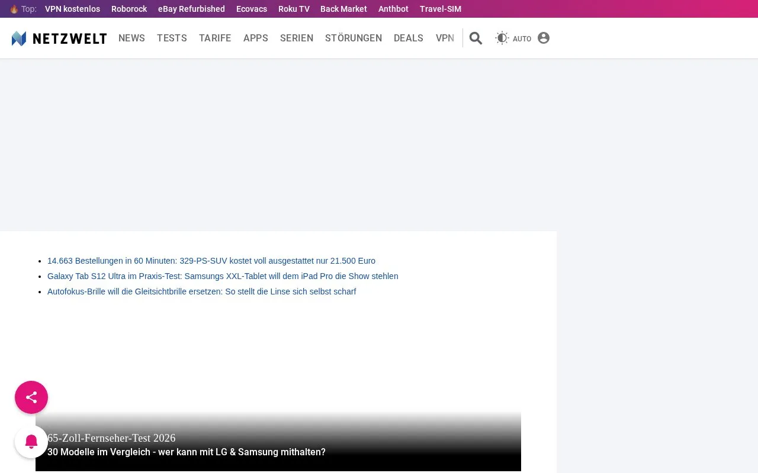Click the Roku TV top link

click(x=294, y=9)
